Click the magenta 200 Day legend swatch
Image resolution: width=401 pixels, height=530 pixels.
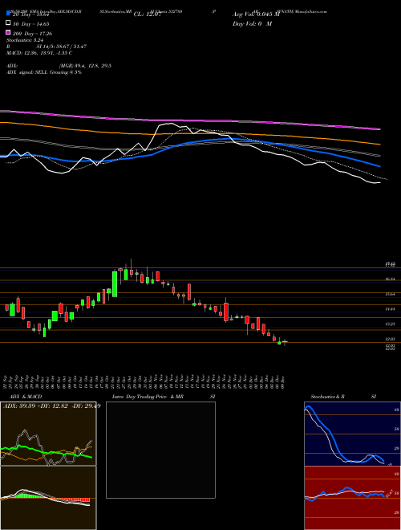8,32
